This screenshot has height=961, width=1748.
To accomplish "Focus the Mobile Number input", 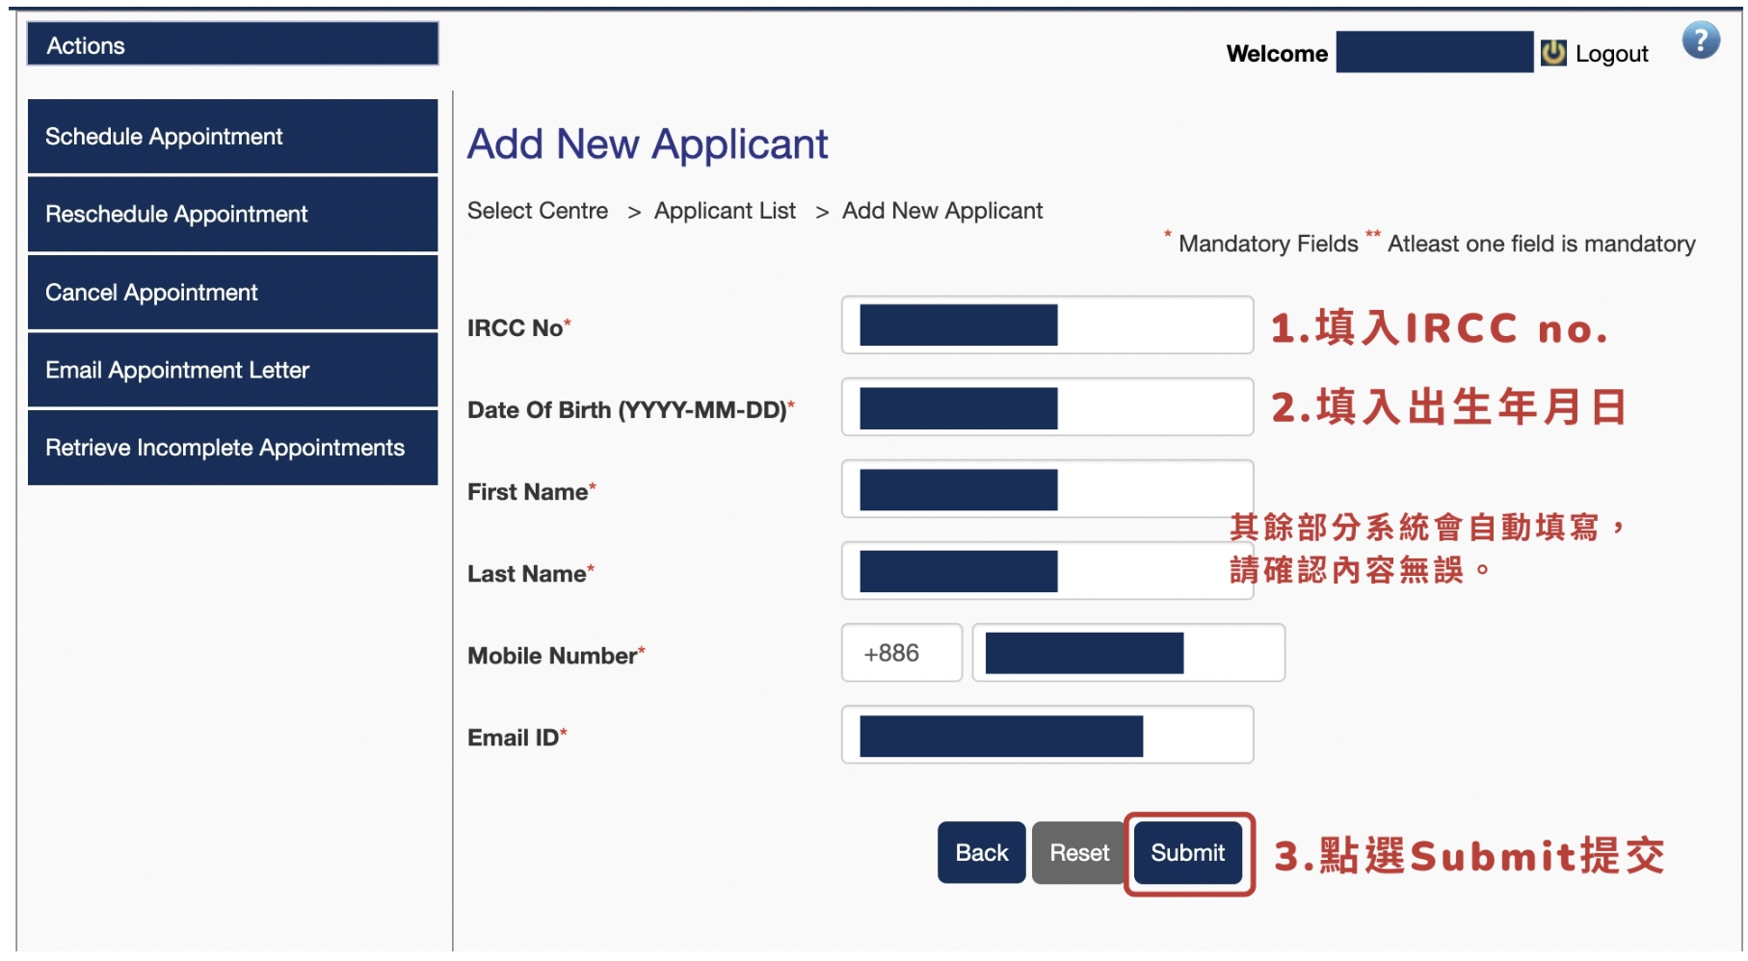I will coord(1128,653).
